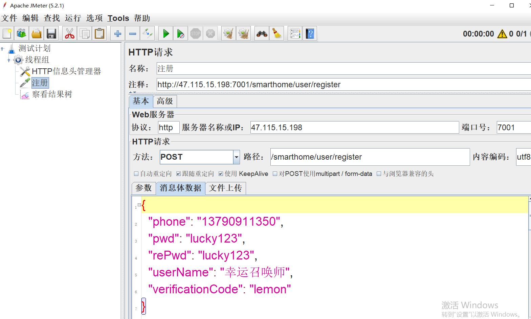Select HTTP信息头管理器 in tree
The image size is (531, 319).
point(66,71)
